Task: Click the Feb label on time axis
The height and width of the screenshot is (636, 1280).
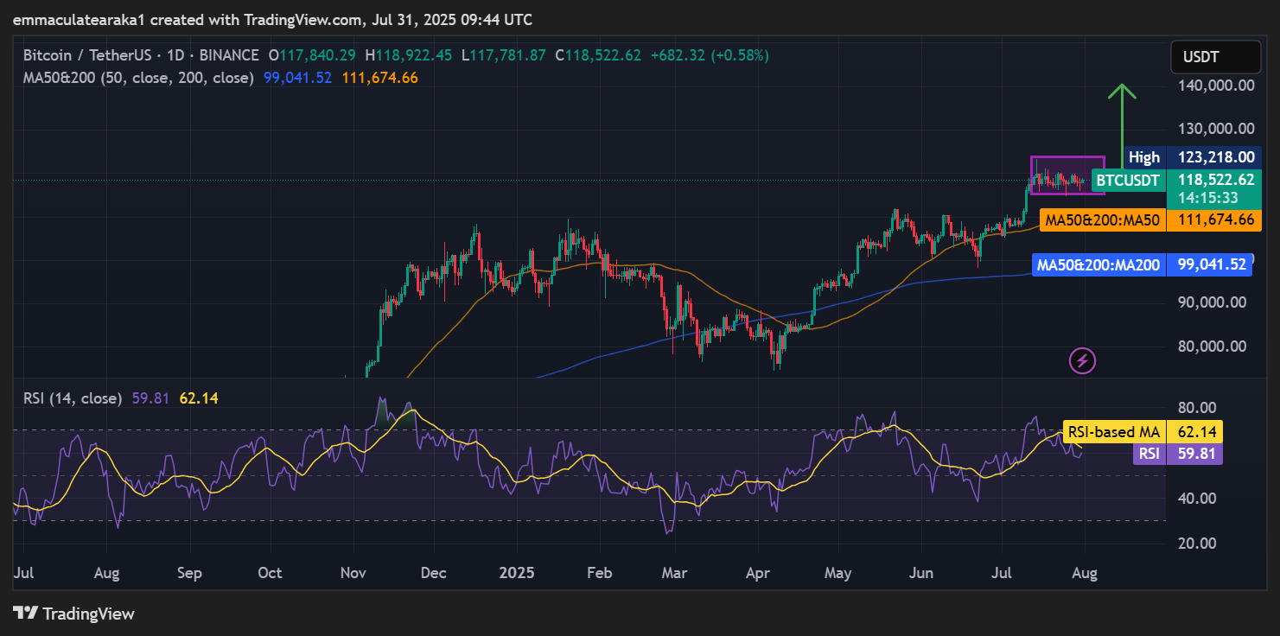Action: [x=599, y=572]
